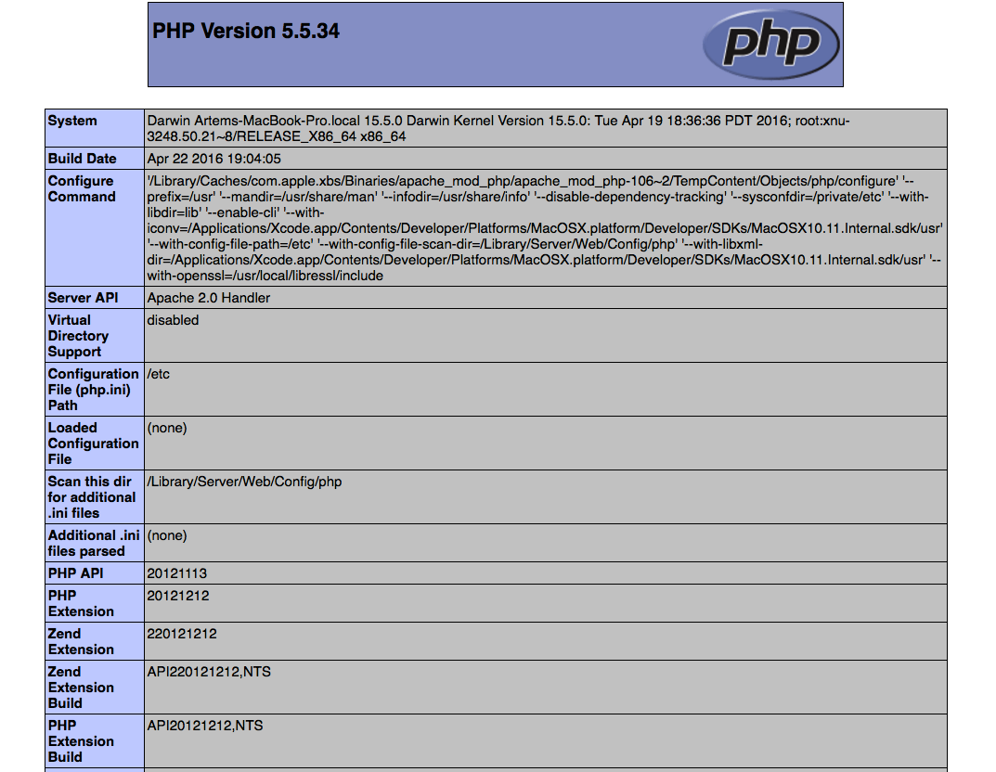
Task: Click the PHP Extension Build value API20121212,NTS
Action: click(x=205, y=726)
